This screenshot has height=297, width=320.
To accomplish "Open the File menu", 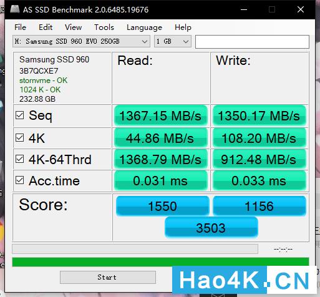I will [x=20, y=27].
